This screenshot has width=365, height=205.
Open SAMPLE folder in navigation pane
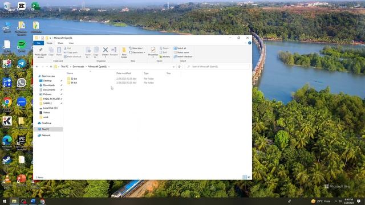(47, 104)
